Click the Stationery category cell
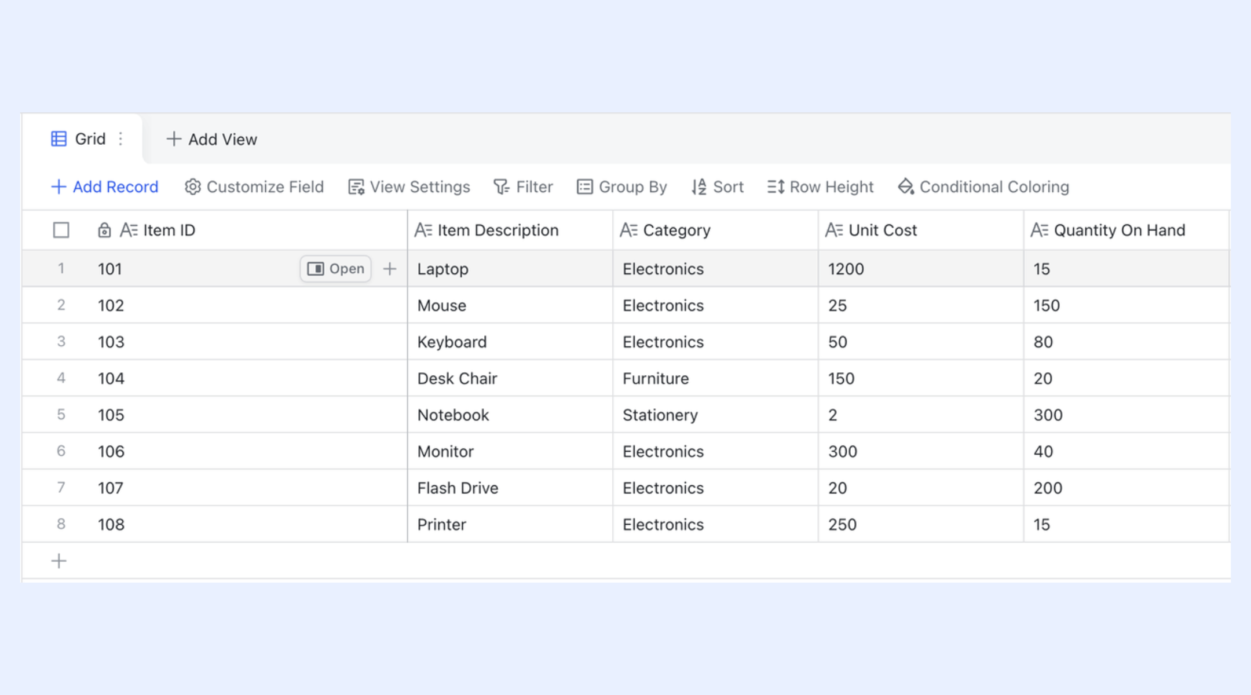The image size is (1251, 695). point(715,415)
